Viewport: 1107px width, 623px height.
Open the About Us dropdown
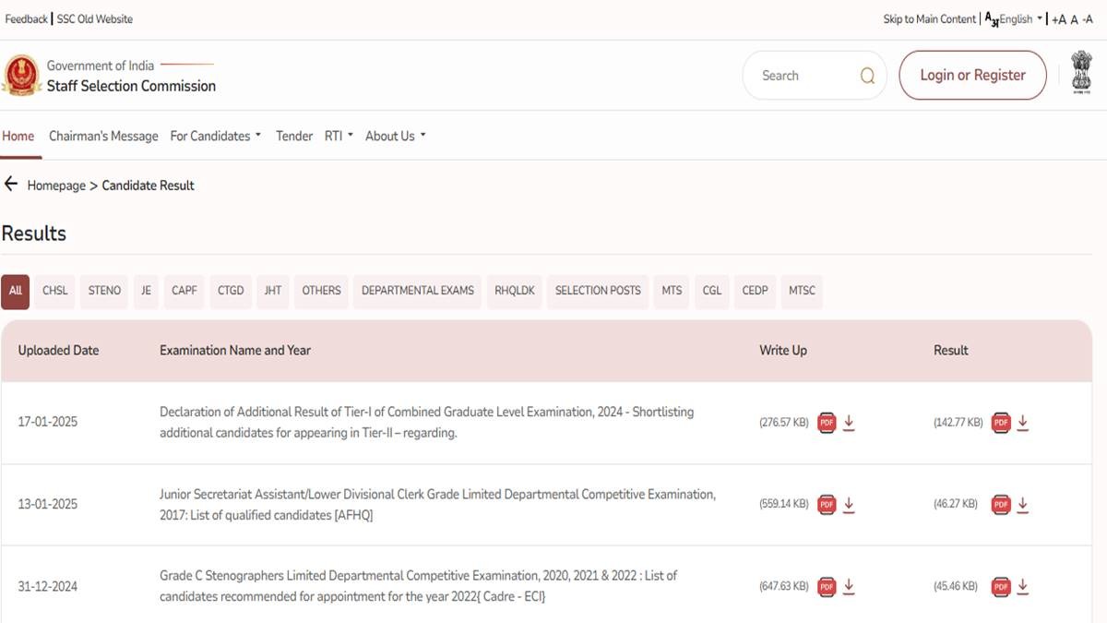click(x=395, y=136)
